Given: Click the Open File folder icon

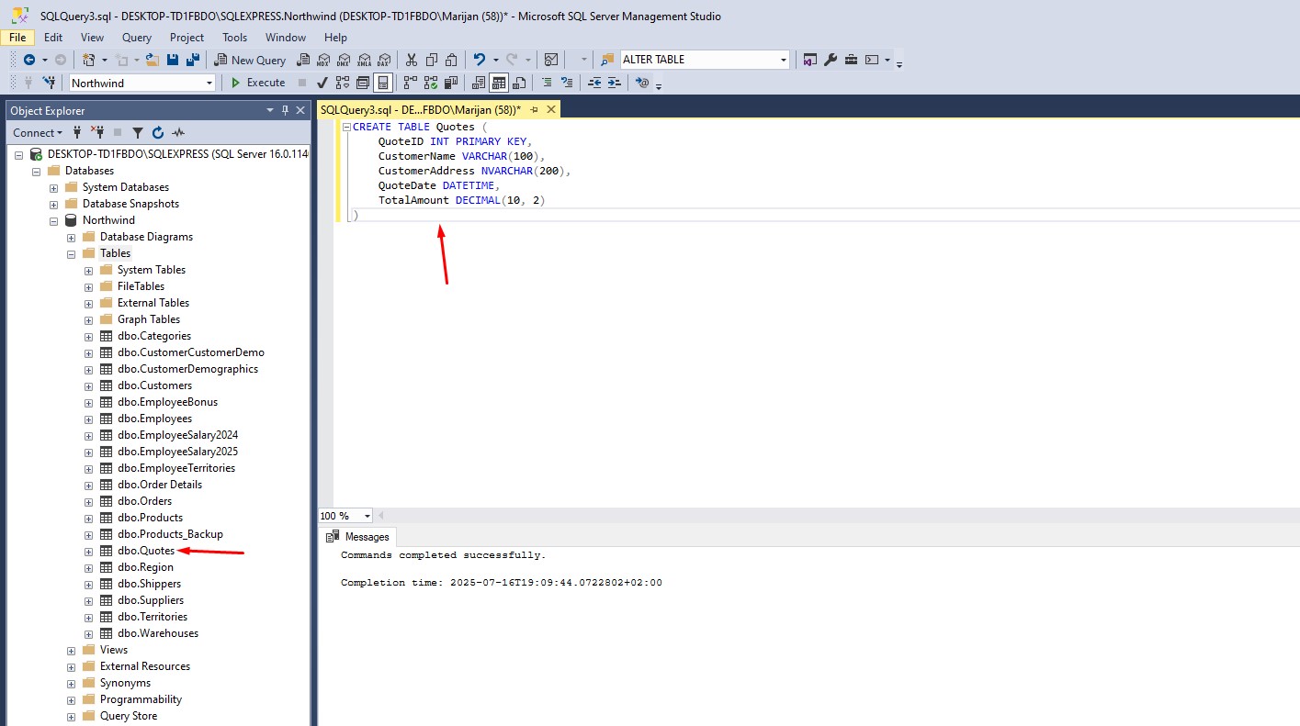Looking at the screenshot, I should [153, 60].
